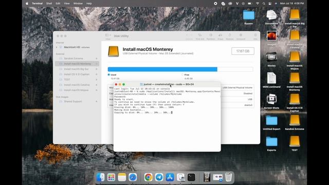The image size is (329, 185).
Task: Click Info button in Disk Utility toolbar
Action: pos(255,36)
